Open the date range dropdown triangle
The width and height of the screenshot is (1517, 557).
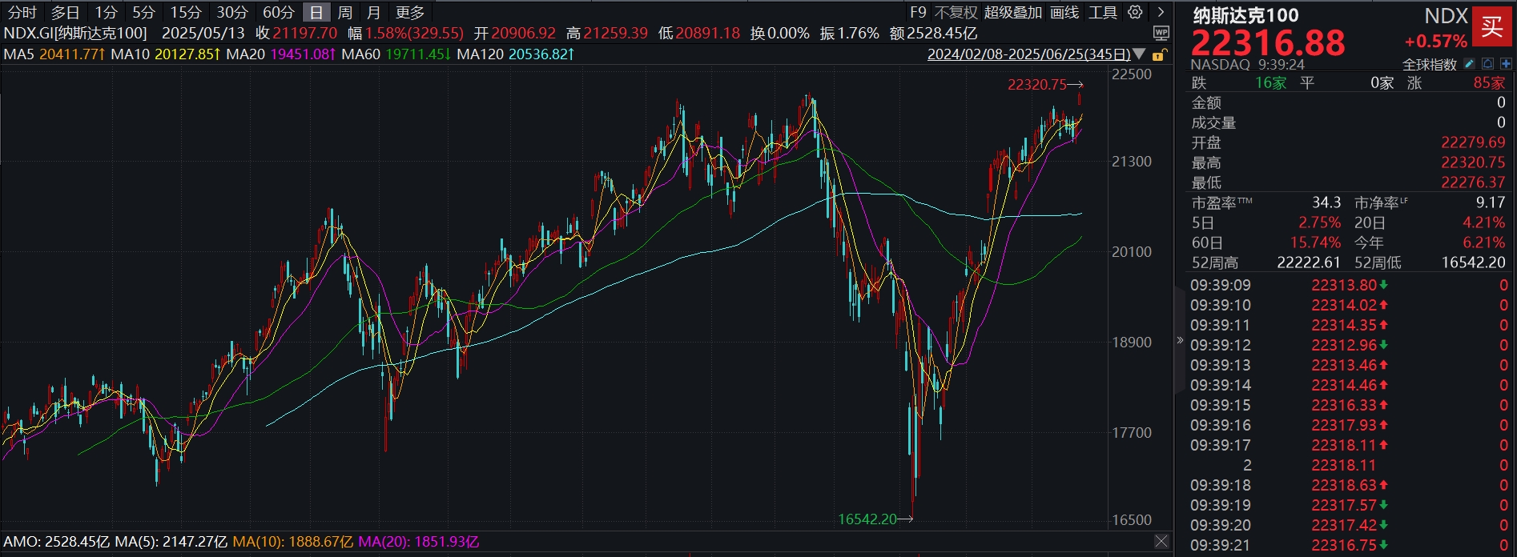(1139, 54)
